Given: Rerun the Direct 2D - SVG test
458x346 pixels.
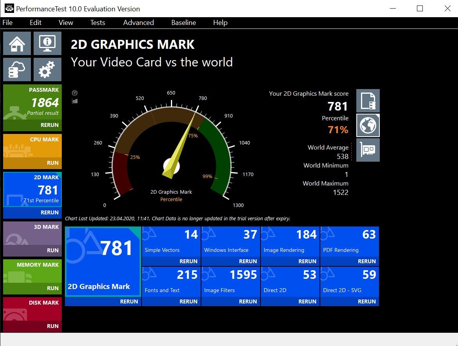Looking at the screenshot, I should [x=350, y=301].
